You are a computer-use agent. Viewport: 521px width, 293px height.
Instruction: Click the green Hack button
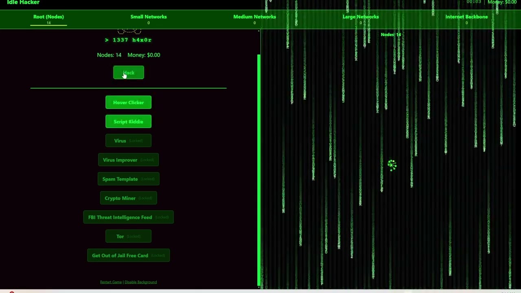[128, 73]
